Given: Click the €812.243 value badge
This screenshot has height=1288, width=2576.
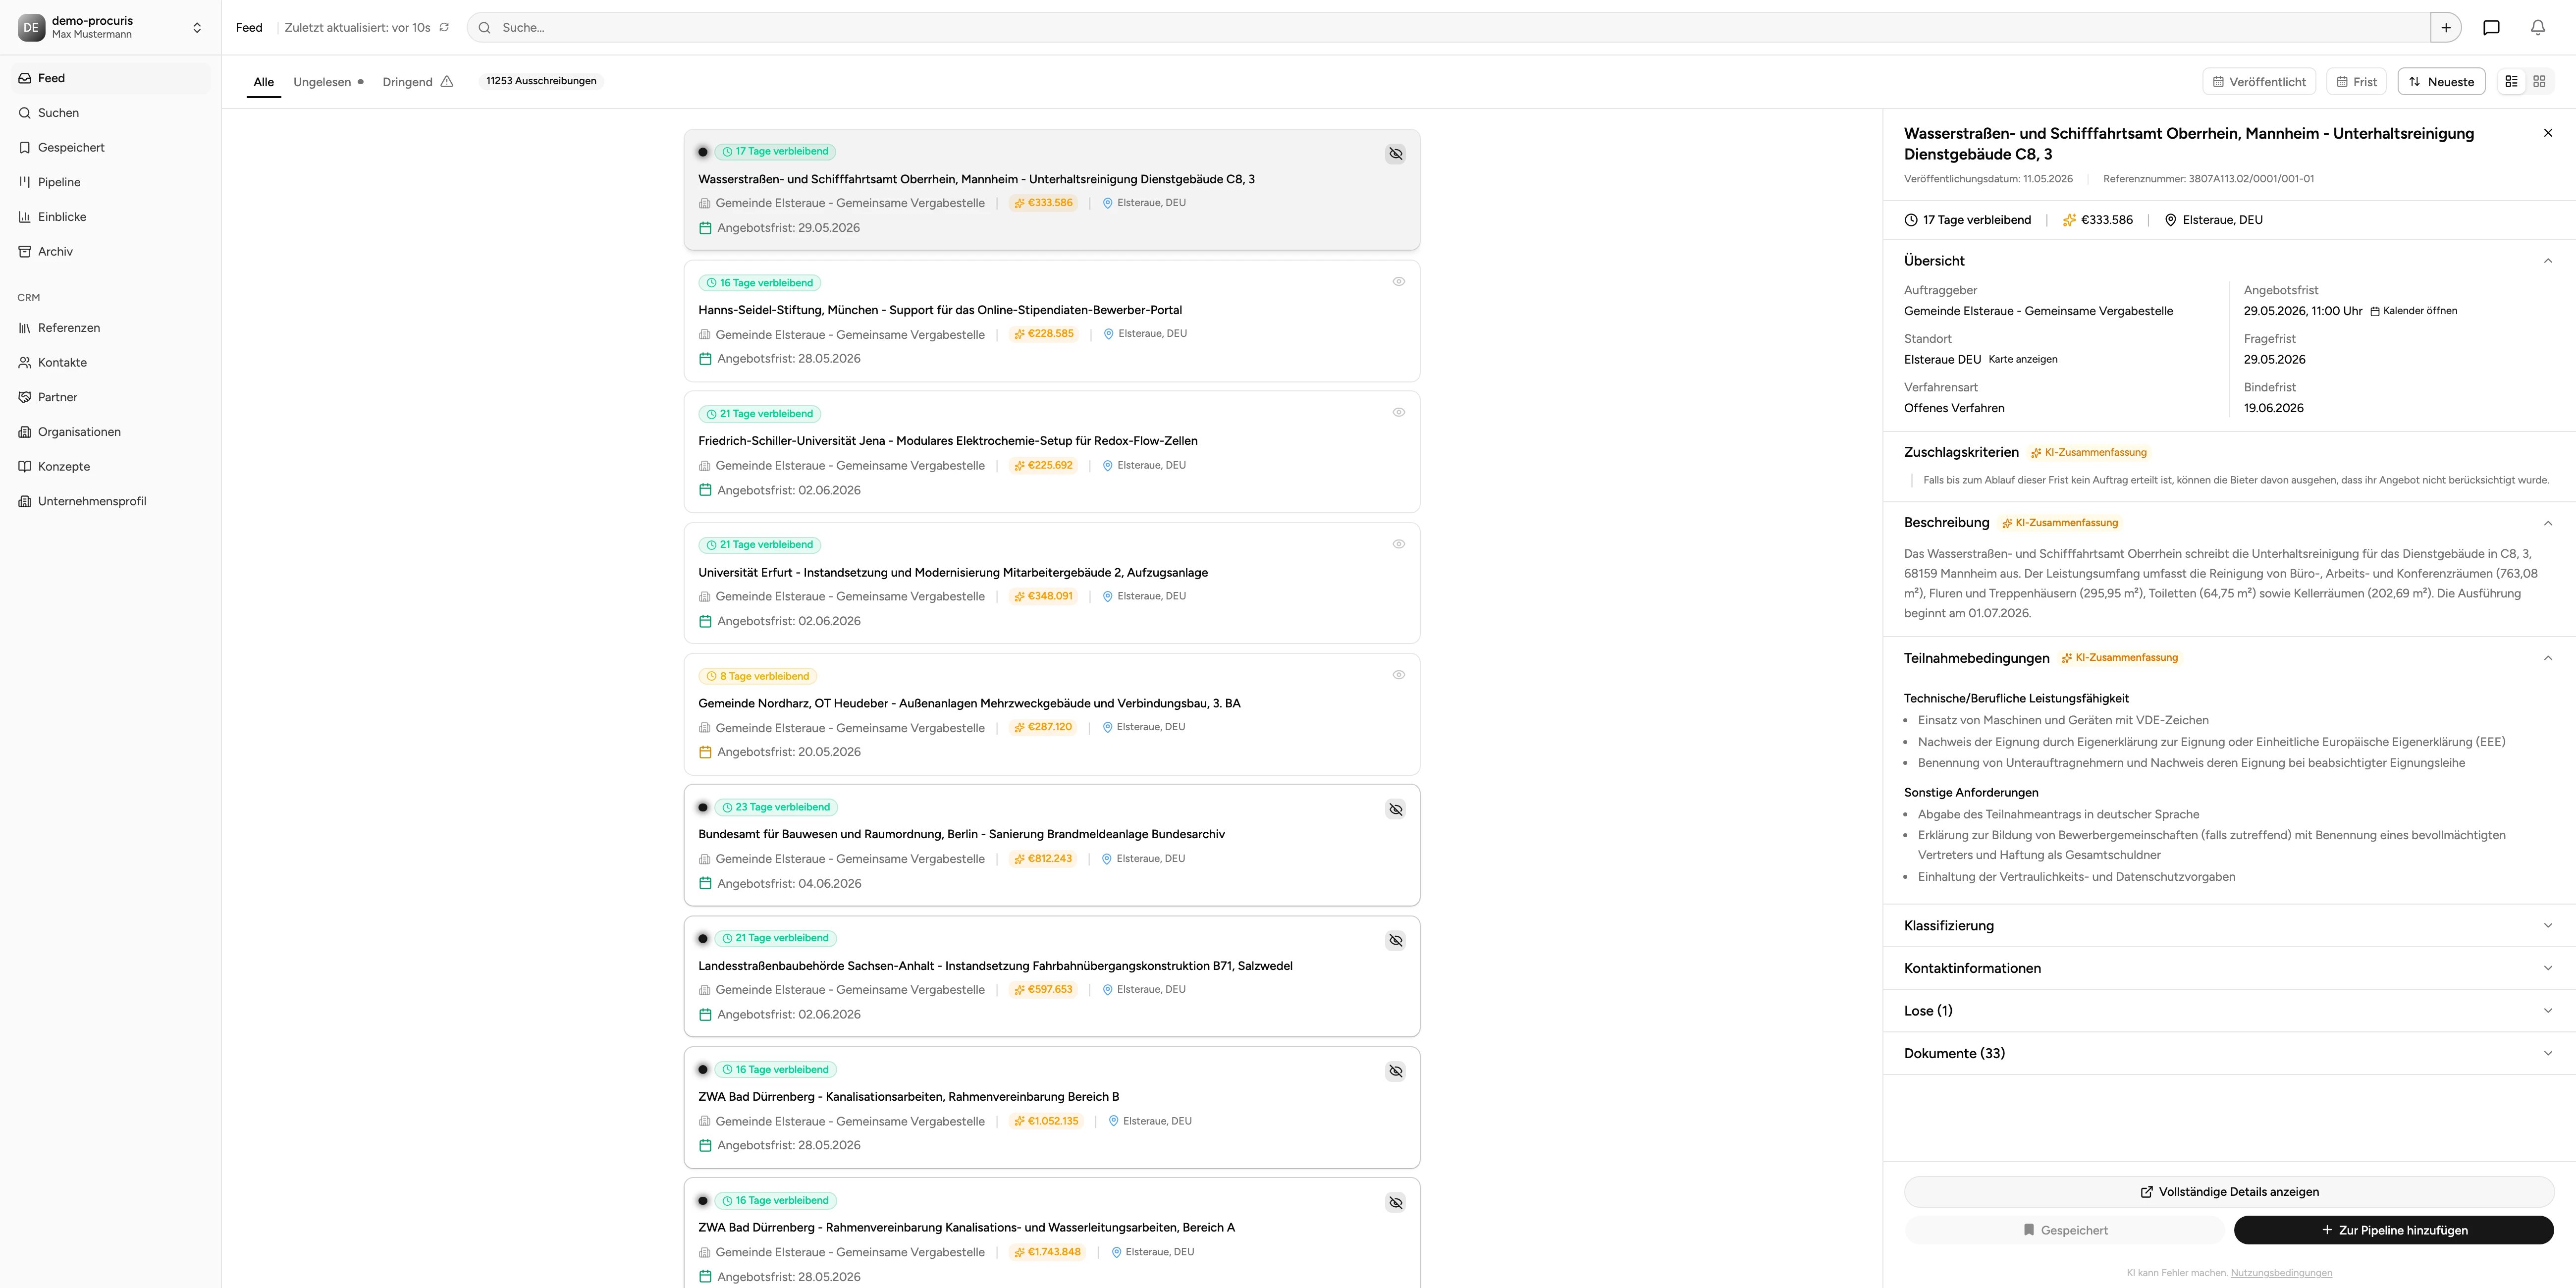Looking at the screenshot, I should [x=1042, y=859].
